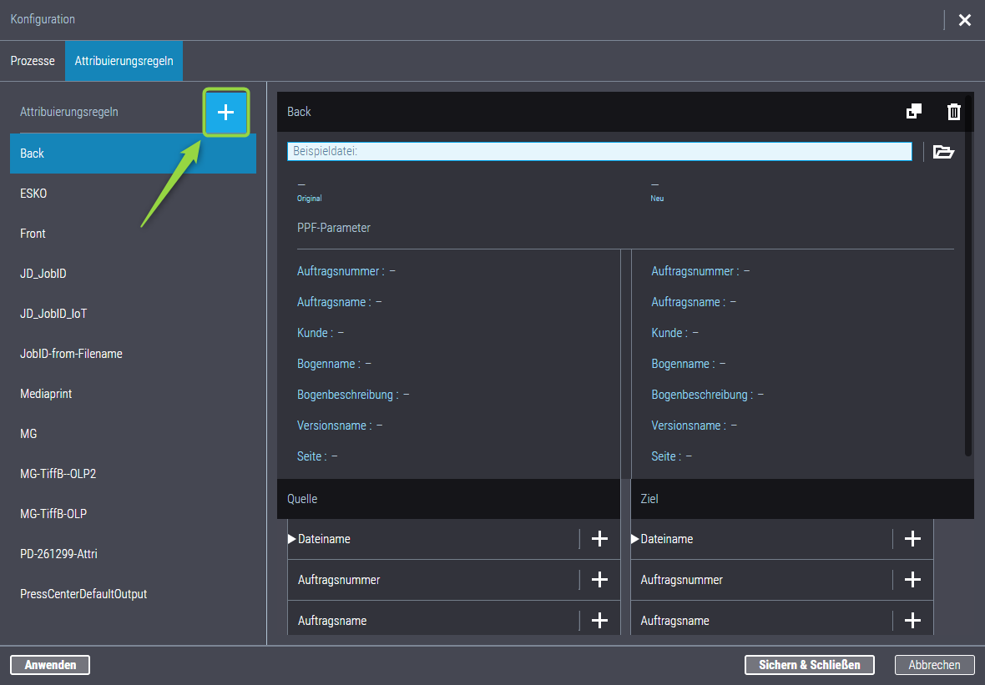
Task: Add Auftragsnummer in Quelle column
Action: (x=599, y=580)
